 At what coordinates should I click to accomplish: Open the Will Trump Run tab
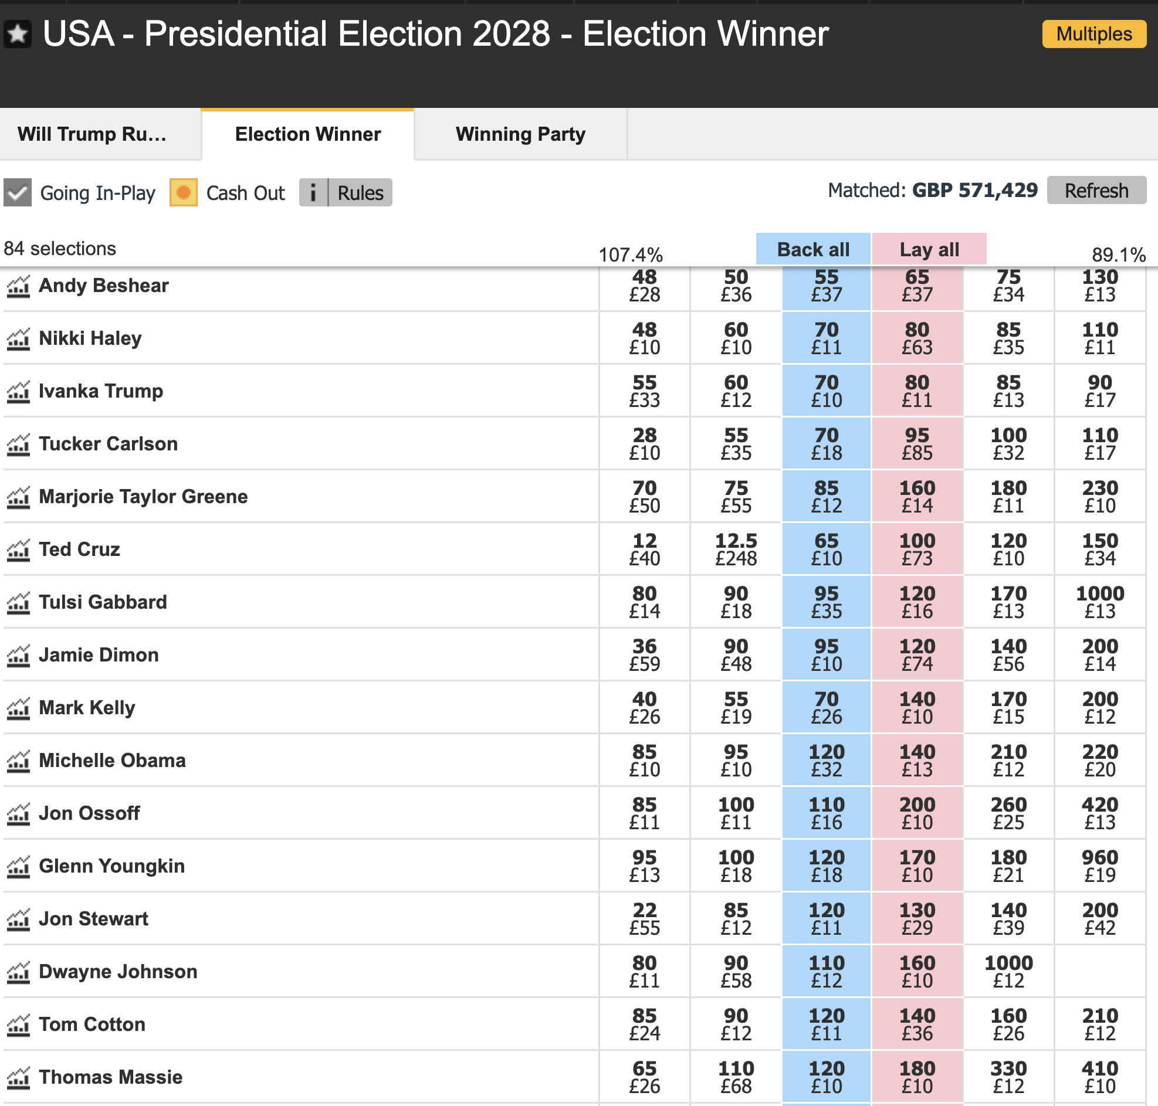coord(92,134)
